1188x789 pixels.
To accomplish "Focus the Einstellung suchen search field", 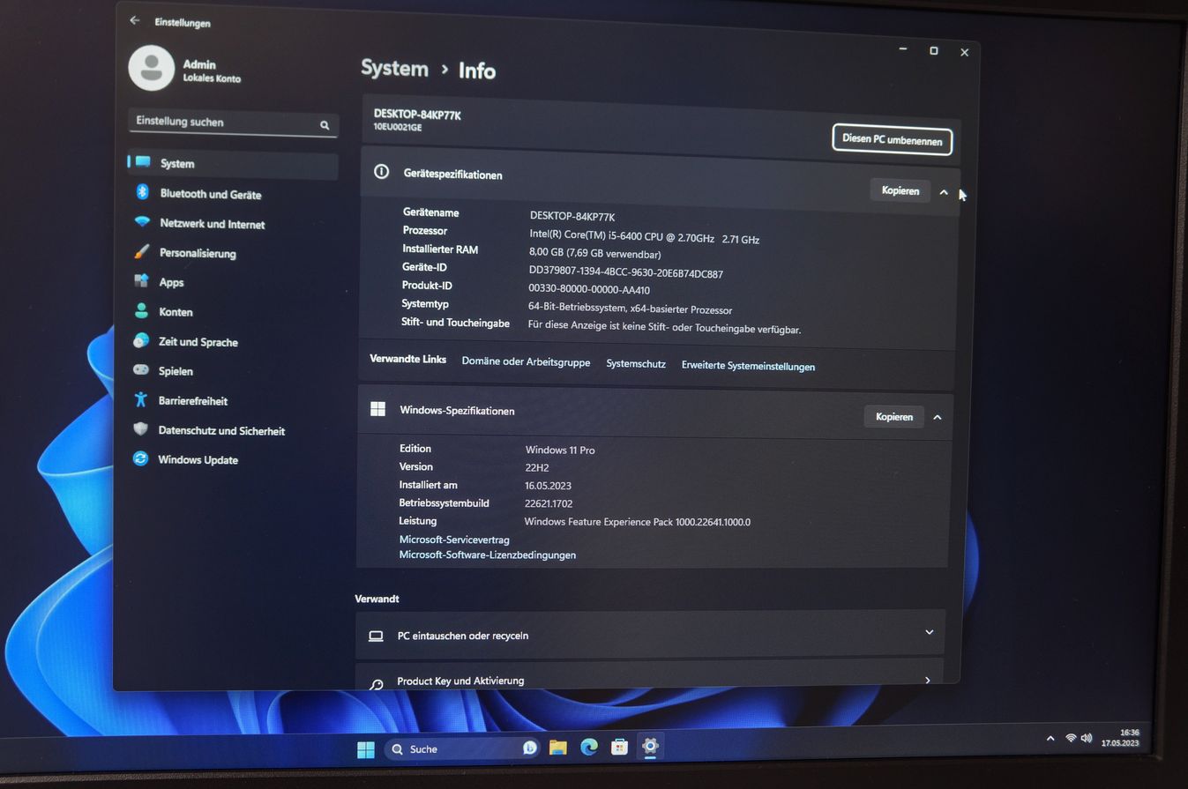I will coord(233,123).
